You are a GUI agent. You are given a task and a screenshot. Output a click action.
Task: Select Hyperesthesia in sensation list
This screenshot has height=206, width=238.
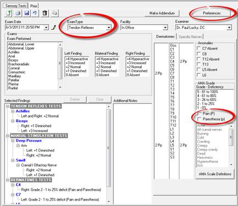[208, 162]
